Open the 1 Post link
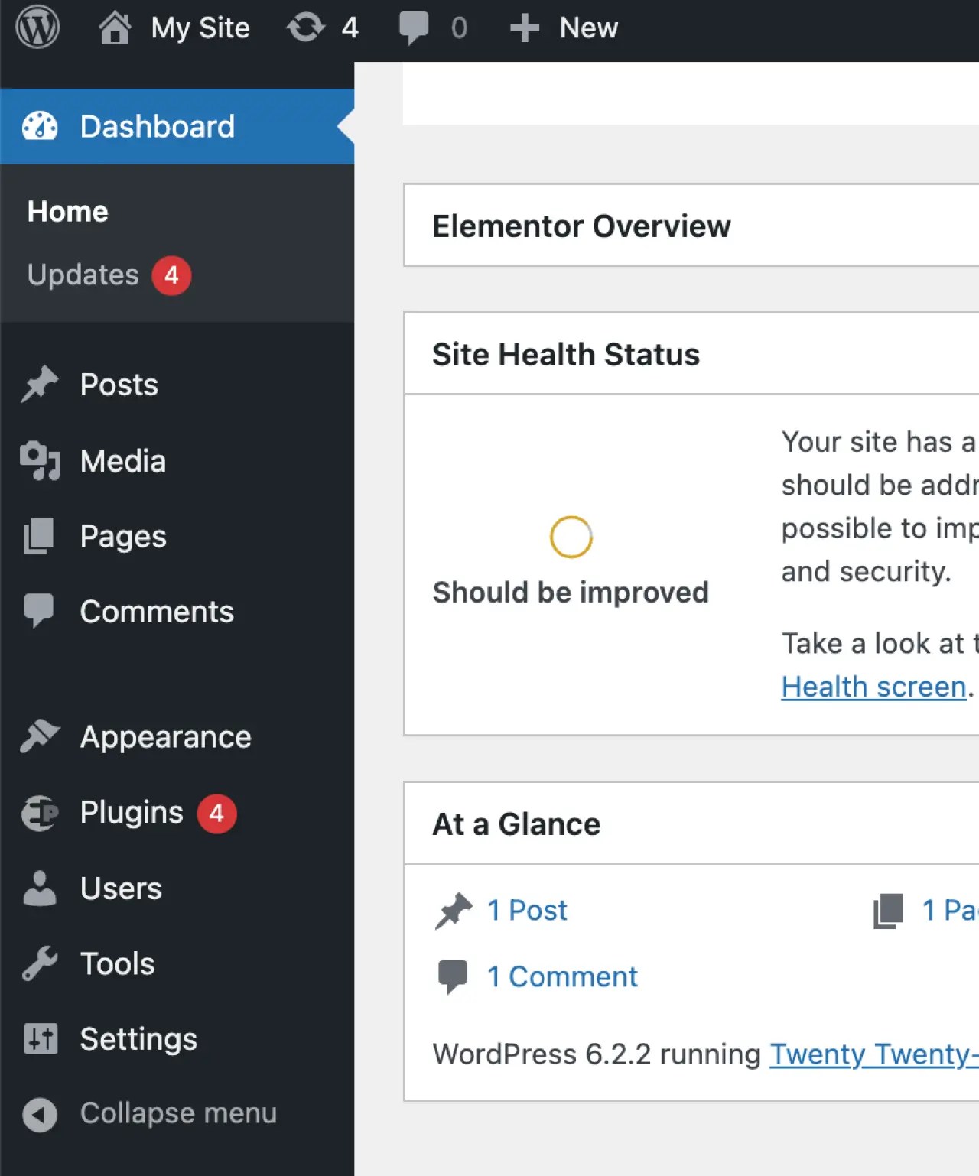The width and height of the screenshot is (979, 1176). 527,910
